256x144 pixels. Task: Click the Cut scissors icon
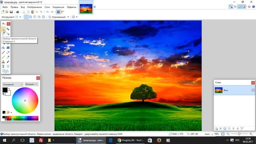click(24, 12)
